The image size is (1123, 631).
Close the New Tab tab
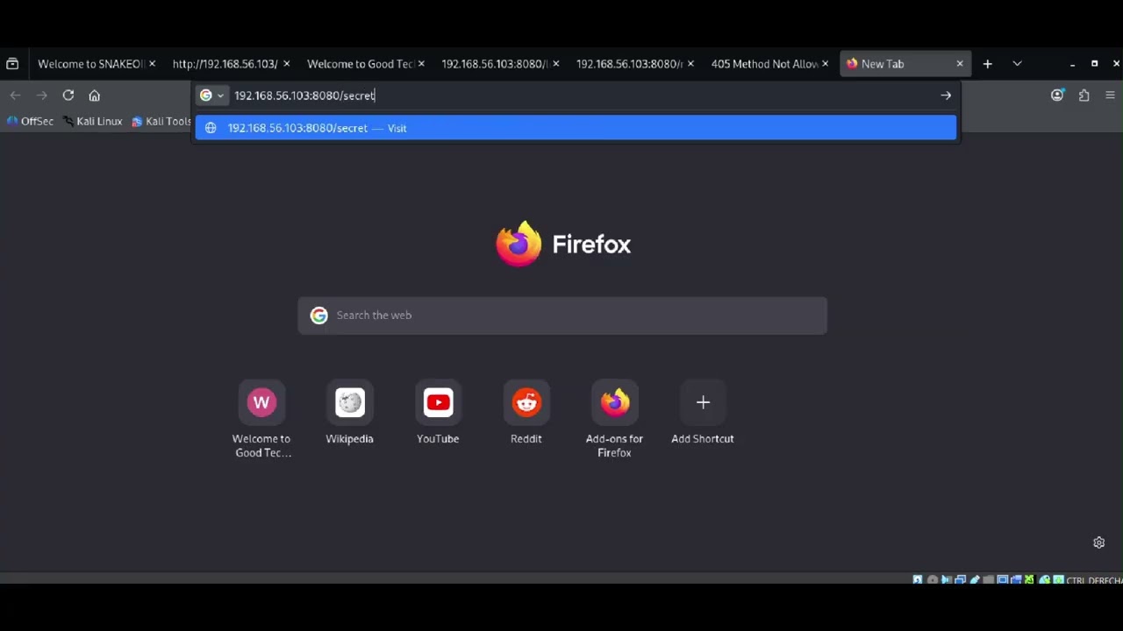[959, 64]
